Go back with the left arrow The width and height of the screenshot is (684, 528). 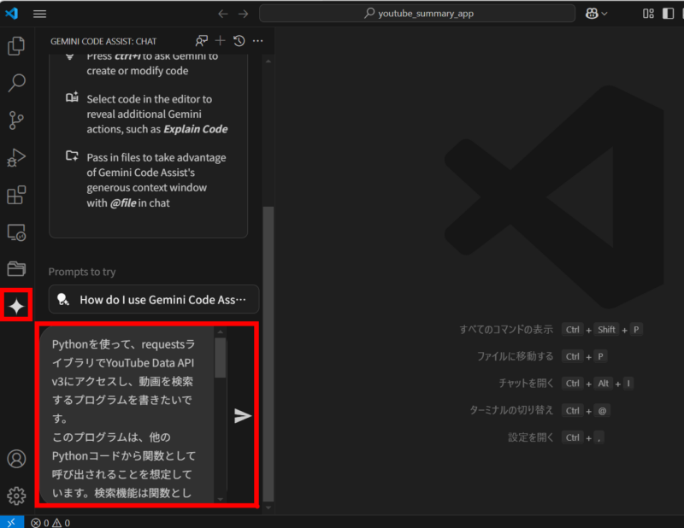pyautogui.click(x=223, y=14)
